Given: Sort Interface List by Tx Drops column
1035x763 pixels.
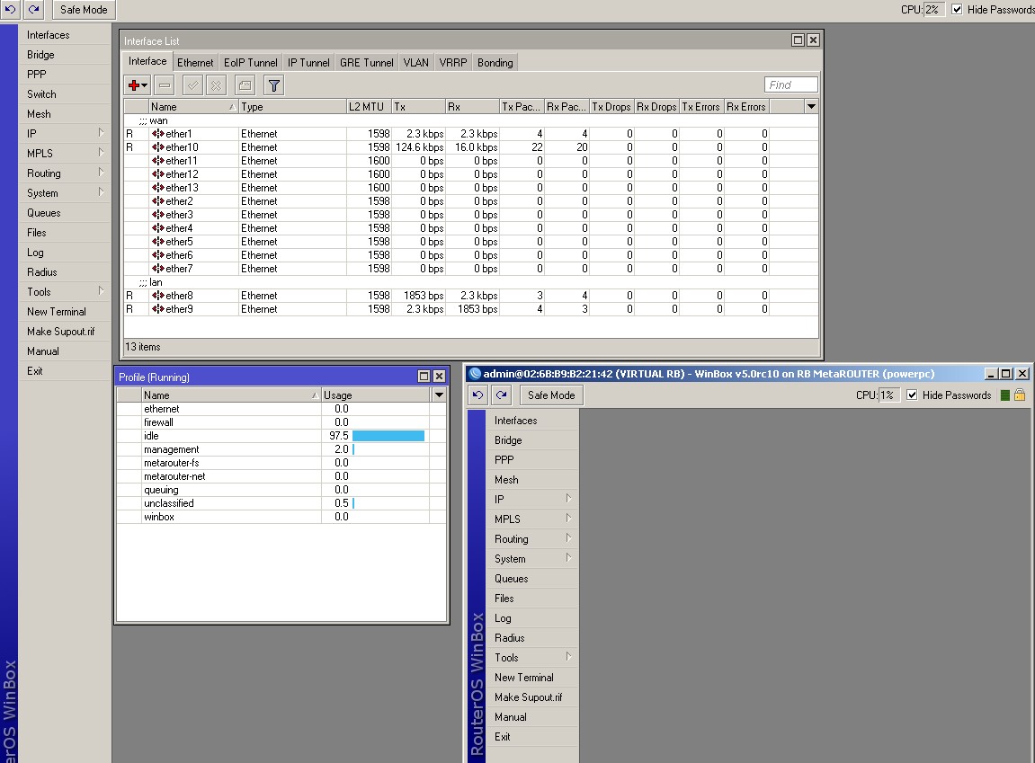Looking at the screenshot, I should [611, 107].
